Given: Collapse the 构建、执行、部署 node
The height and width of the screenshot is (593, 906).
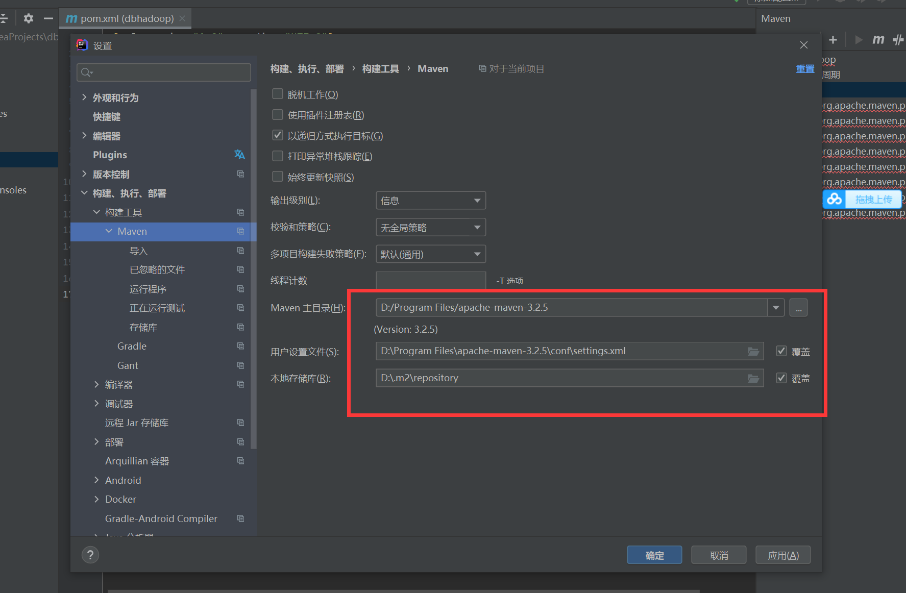Looking at the screenshot, I should (x=84, y=193).
